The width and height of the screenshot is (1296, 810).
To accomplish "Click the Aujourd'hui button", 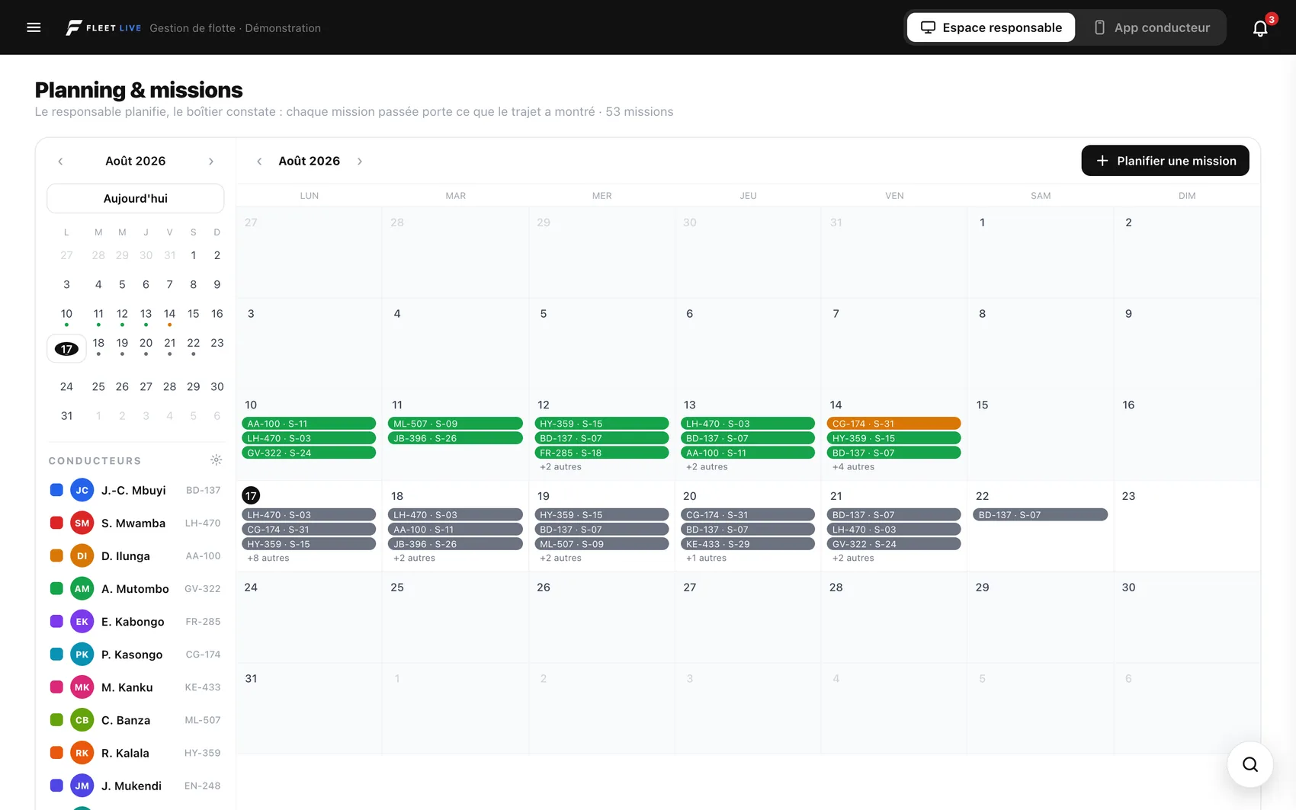I will pos(136,198).
